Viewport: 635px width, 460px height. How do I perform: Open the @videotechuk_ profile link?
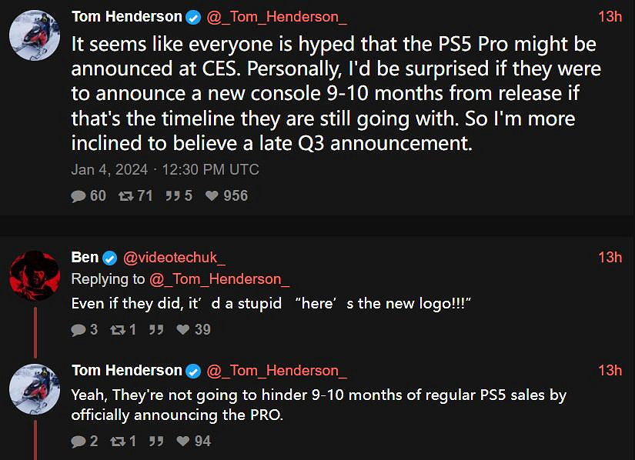point(174,258)
